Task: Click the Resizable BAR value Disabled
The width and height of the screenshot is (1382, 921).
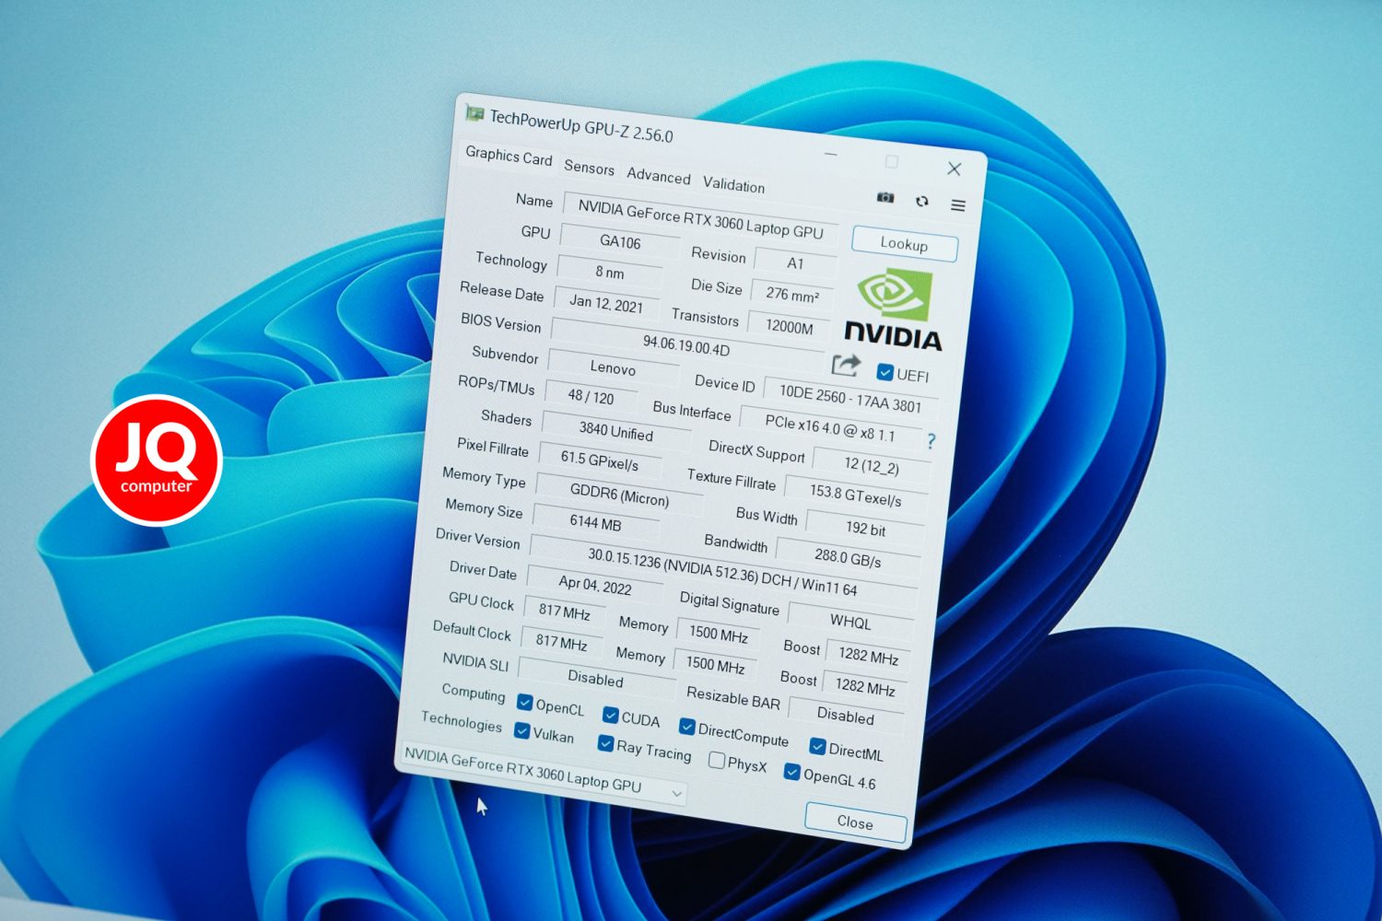Action: point(846,716)
